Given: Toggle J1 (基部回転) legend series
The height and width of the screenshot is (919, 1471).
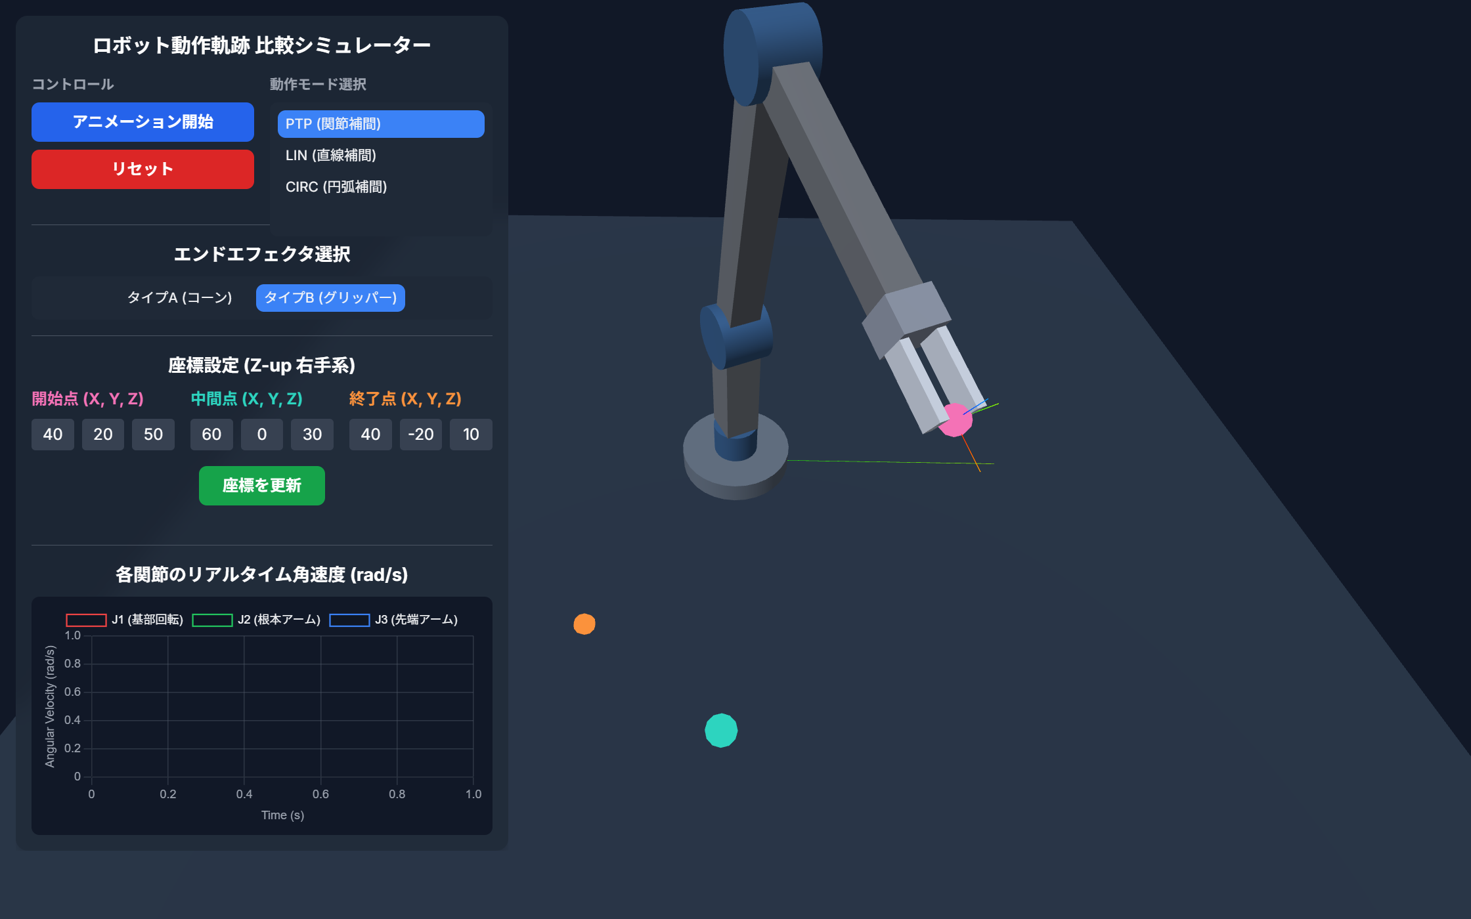Looking at the screenshot, I should 125,620.
